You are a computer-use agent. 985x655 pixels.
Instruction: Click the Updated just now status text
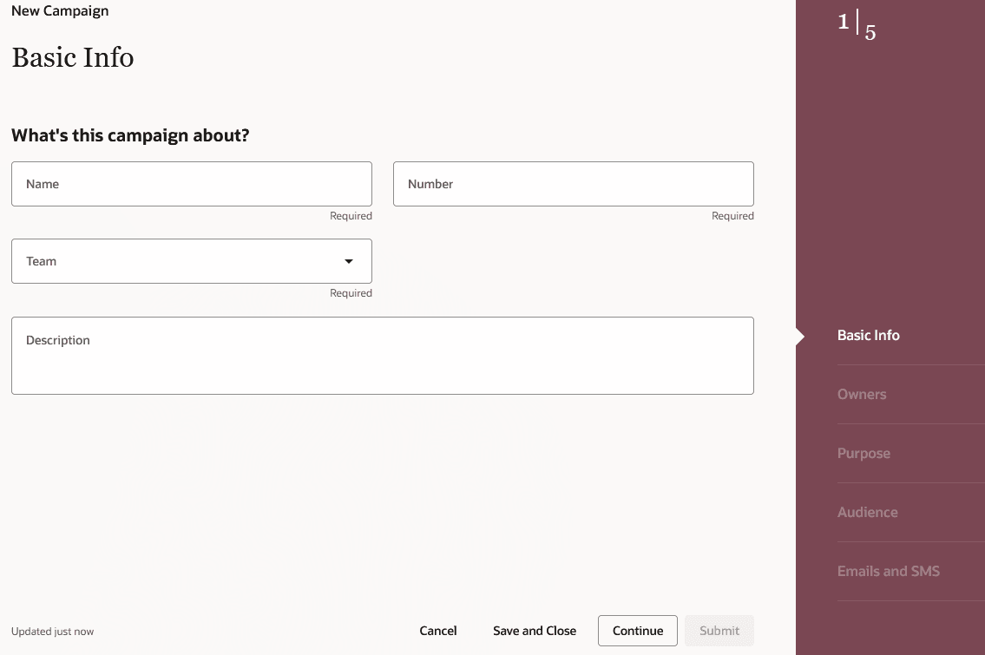pos(52,631)
